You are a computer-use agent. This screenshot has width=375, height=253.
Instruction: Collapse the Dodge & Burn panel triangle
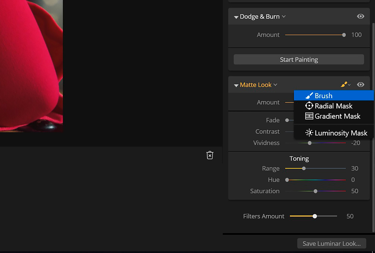click(x=236, y=17)
